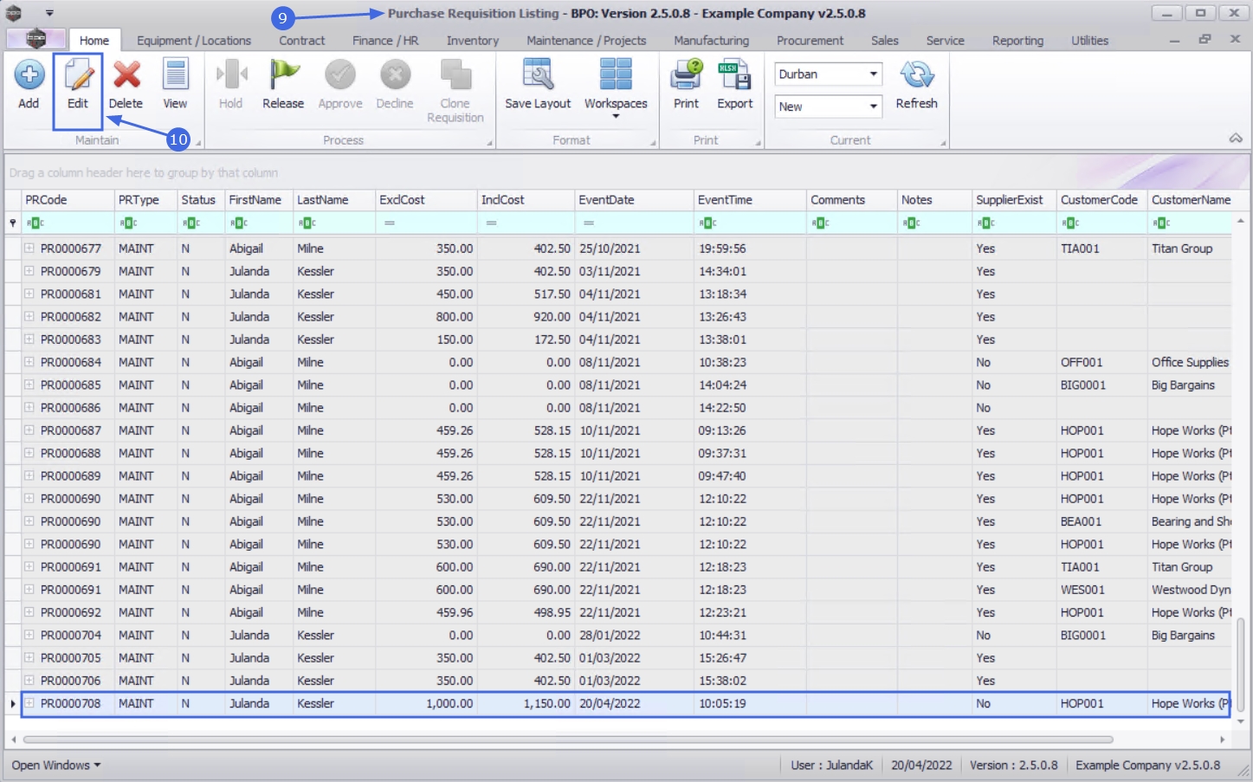1253x782 pixels.
Task: Click the red Delete icon
Action: point(126,84)
